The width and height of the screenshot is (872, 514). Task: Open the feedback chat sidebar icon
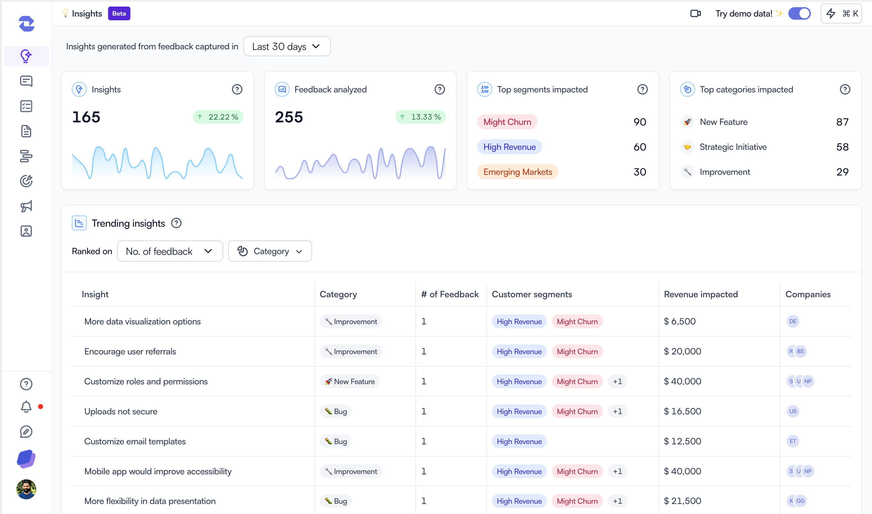[26, 81]
